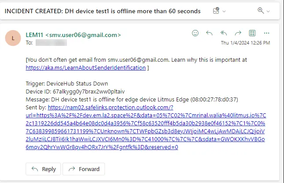Click the zoom magnifier icon
Screen dimensions: 284x183
point(261,11)
